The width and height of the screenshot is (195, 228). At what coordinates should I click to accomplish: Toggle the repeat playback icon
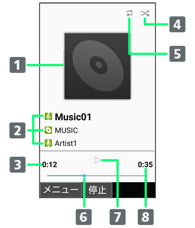(x=129, y=13)
